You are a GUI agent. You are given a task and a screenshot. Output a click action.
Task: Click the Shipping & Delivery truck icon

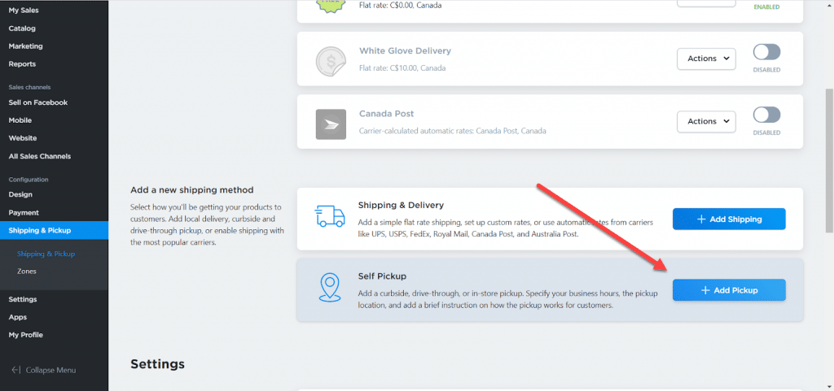pyautogui.click(x=330, y=215)
